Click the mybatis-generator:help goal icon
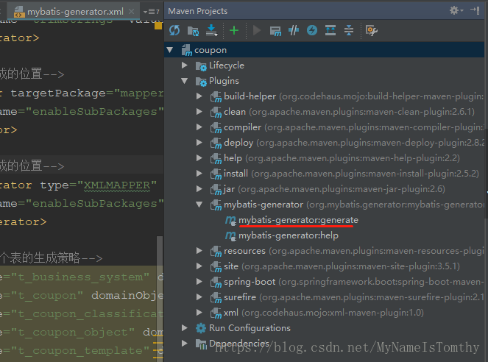Image resolution: width=488 pixels, height=362 pixels. pyautogui.click(x=230, y=235)
